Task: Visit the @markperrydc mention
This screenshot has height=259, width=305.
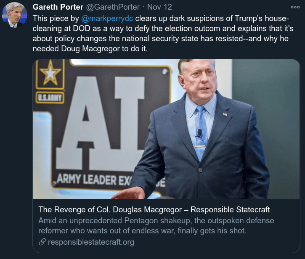Action: [107, 18]
